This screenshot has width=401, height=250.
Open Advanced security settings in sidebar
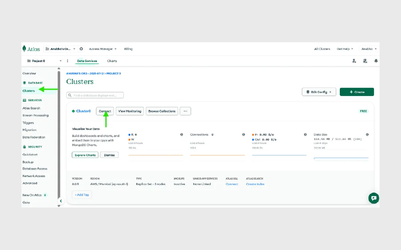30,183
